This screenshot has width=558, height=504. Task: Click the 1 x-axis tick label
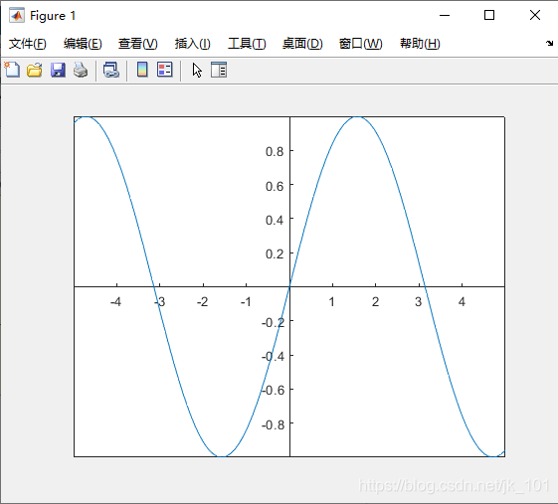click(331, 302)
